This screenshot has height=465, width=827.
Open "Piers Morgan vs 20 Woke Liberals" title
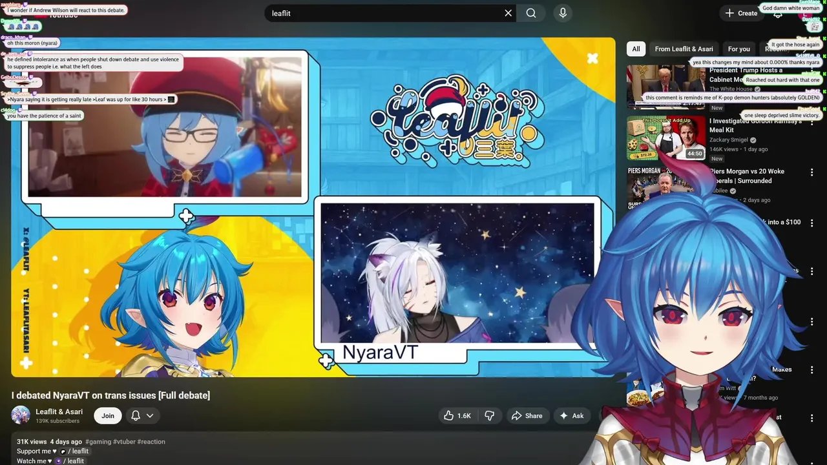coord(747,176)
